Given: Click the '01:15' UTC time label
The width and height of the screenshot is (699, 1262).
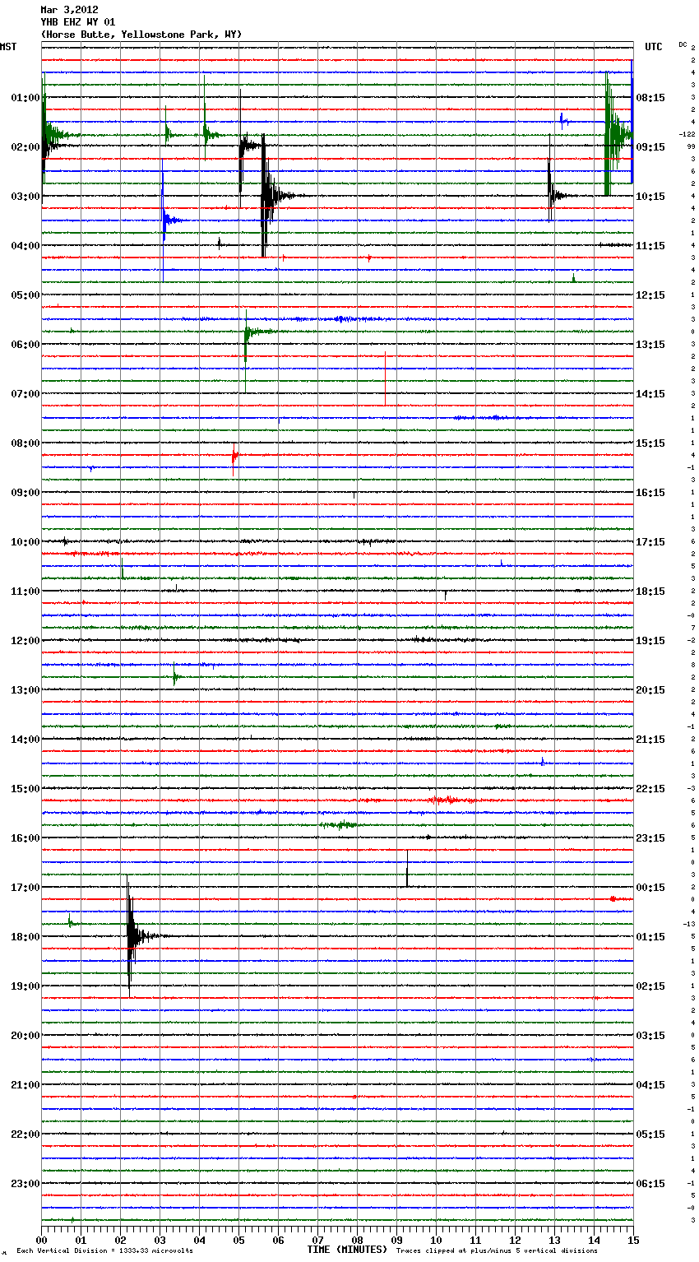Looking at the screenshot, I should 650,937.
